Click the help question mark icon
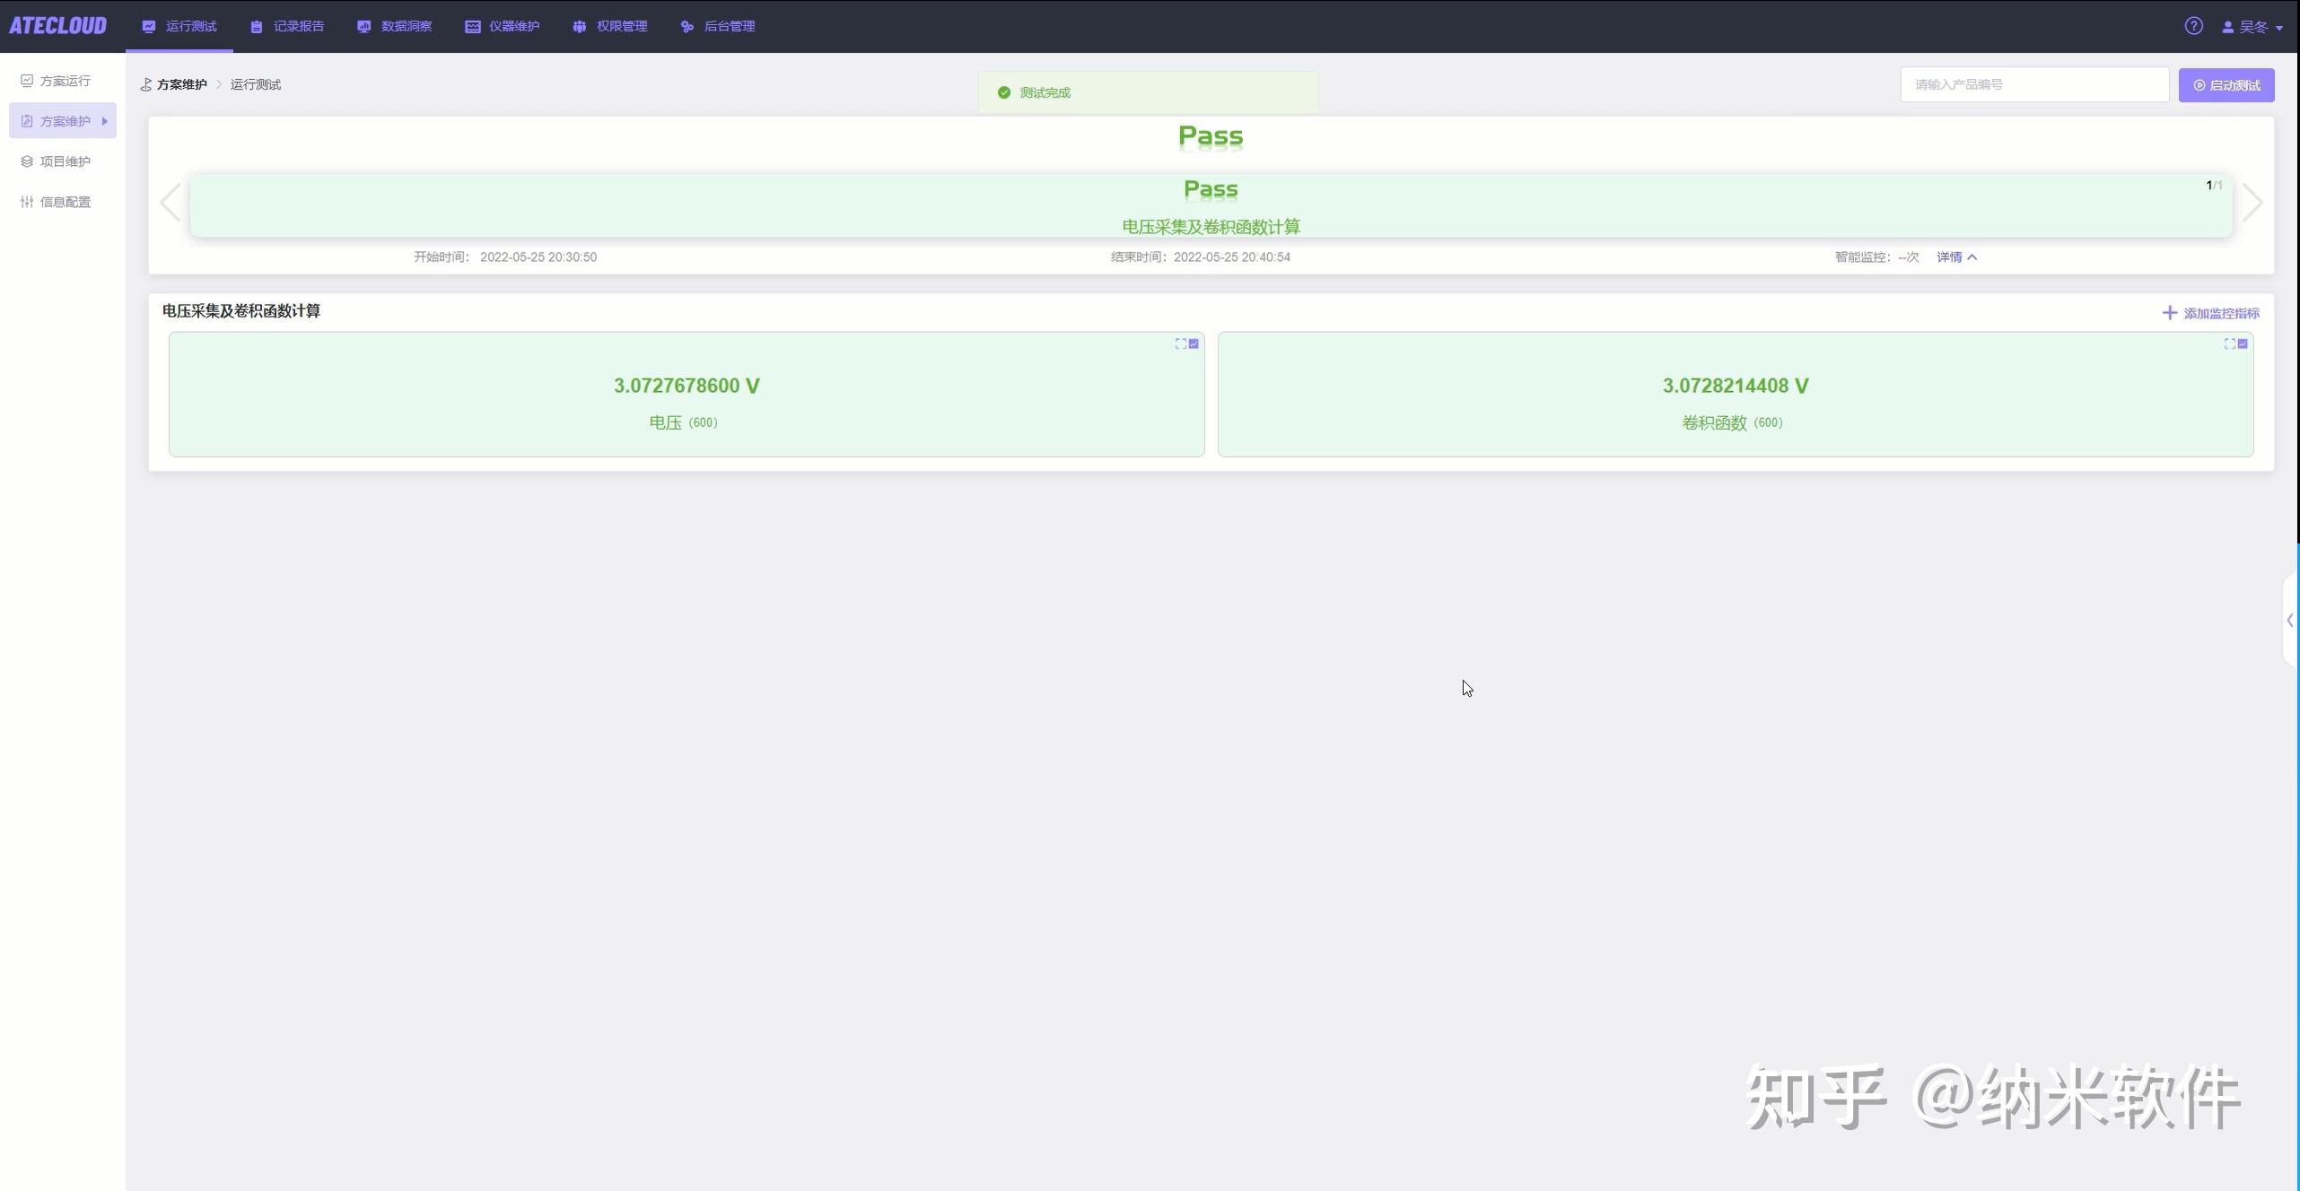The width and height of the screenshot is (2300, 1191). 2193,26
